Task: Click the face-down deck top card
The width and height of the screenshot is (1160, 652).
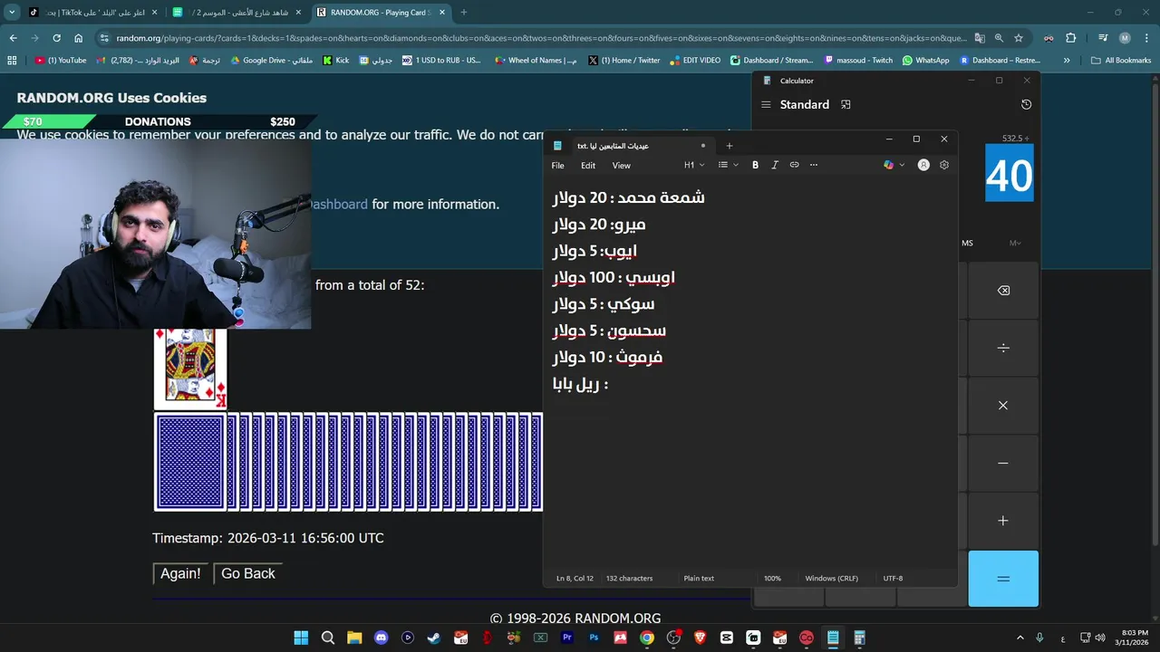Action: pos(190,462)
